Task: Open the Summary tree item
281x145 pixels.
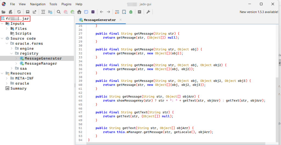Action: (x=18, y=88)
